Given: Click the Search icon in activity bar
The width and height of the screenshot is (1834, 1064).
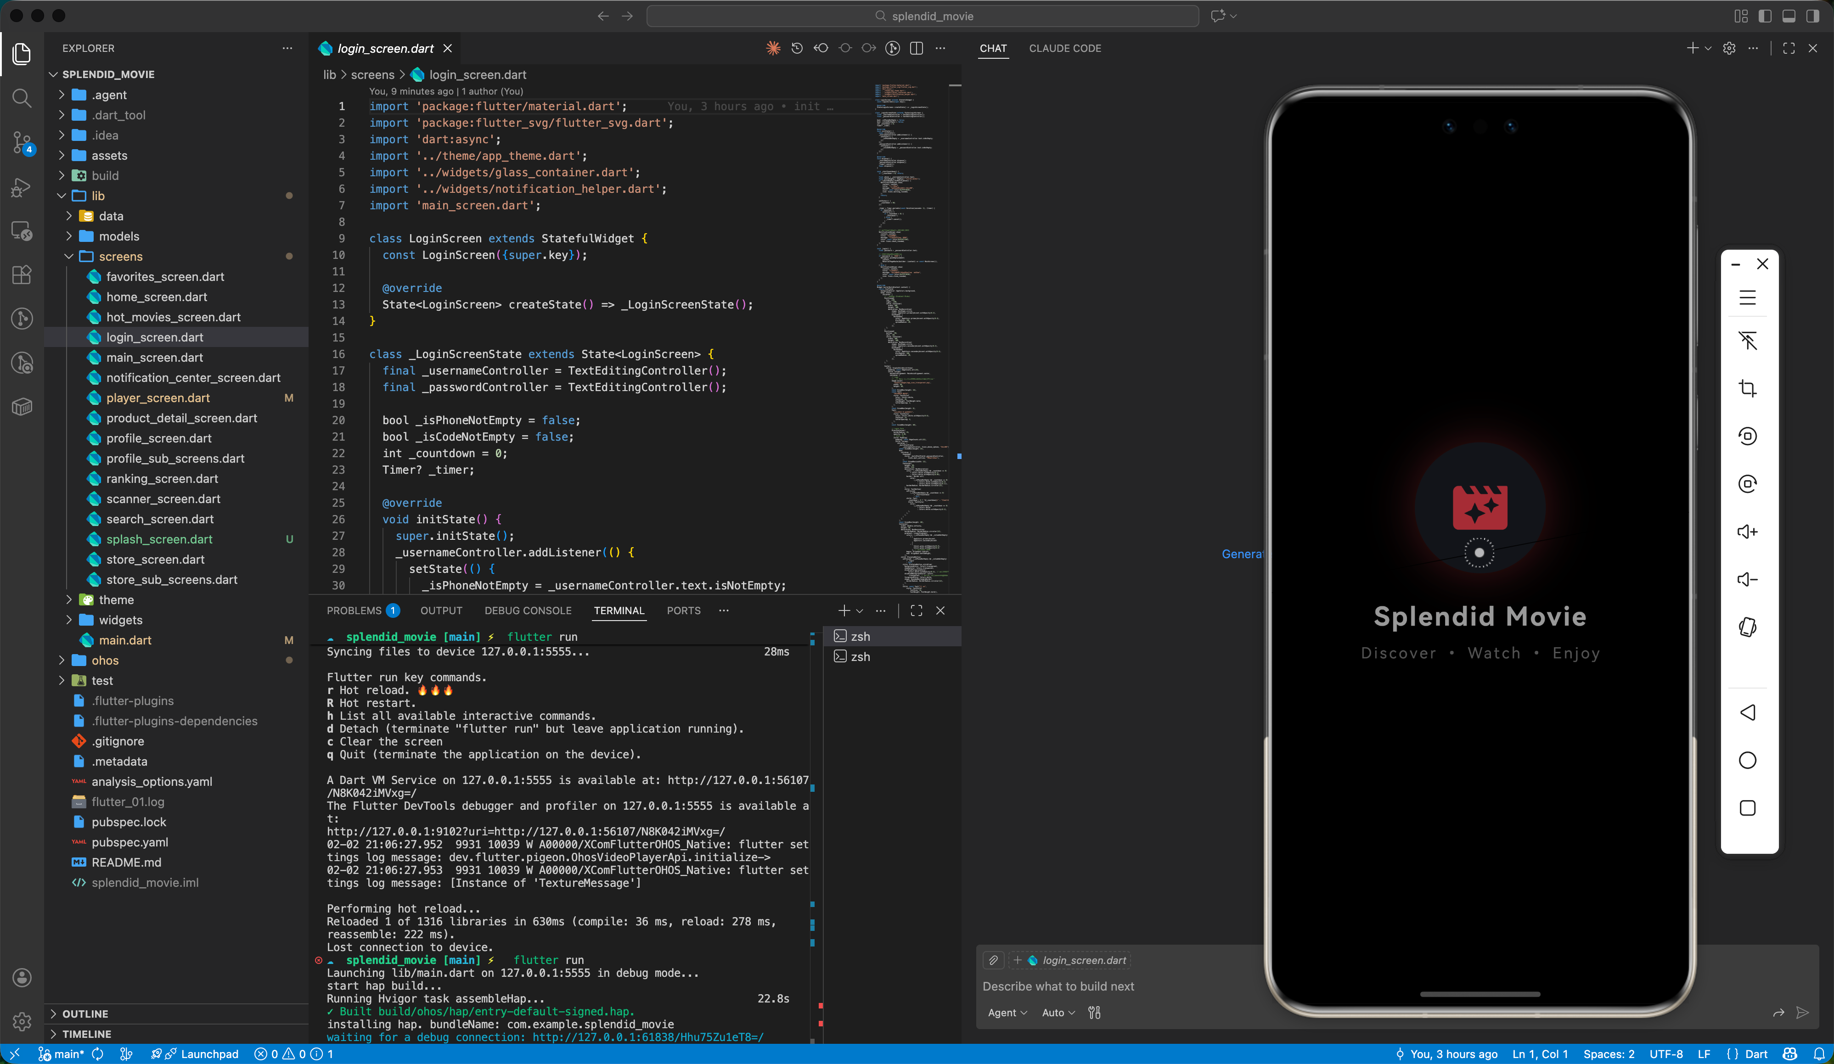Looking at the screenshot, I should 22,98.
